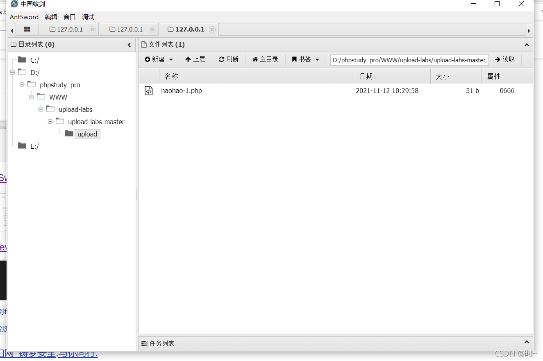This screenshot has height=361, width=543.
Task: Click the upload folder icon
Action: click(x=69, y=134)
